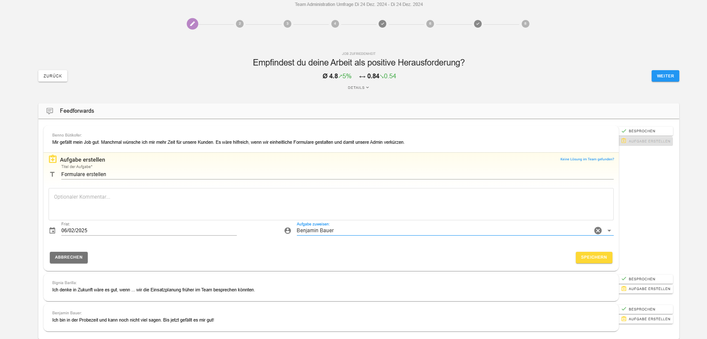
Task: Jump to survey step 2
Action: (240, 24)
